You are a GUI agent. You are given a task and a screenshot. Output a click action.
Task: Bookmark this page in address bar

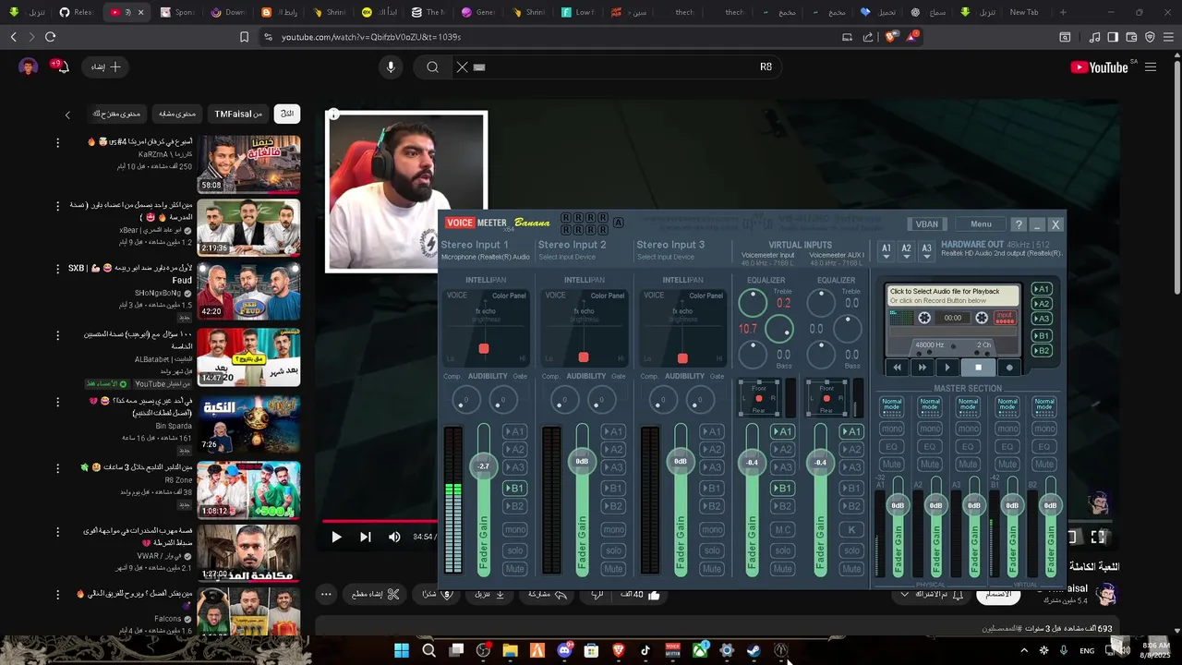click(x=244, y=37)
